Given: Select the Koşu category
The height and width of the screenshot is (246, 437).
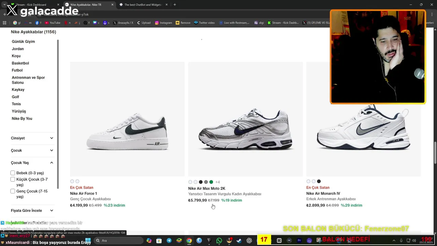Looking at the screenshot, I should pyautogui.click(x=16, y=56).
